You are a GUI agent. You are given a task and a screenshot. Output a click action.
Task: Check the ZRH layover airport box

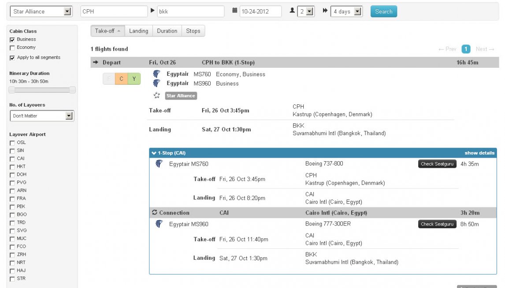12,255
